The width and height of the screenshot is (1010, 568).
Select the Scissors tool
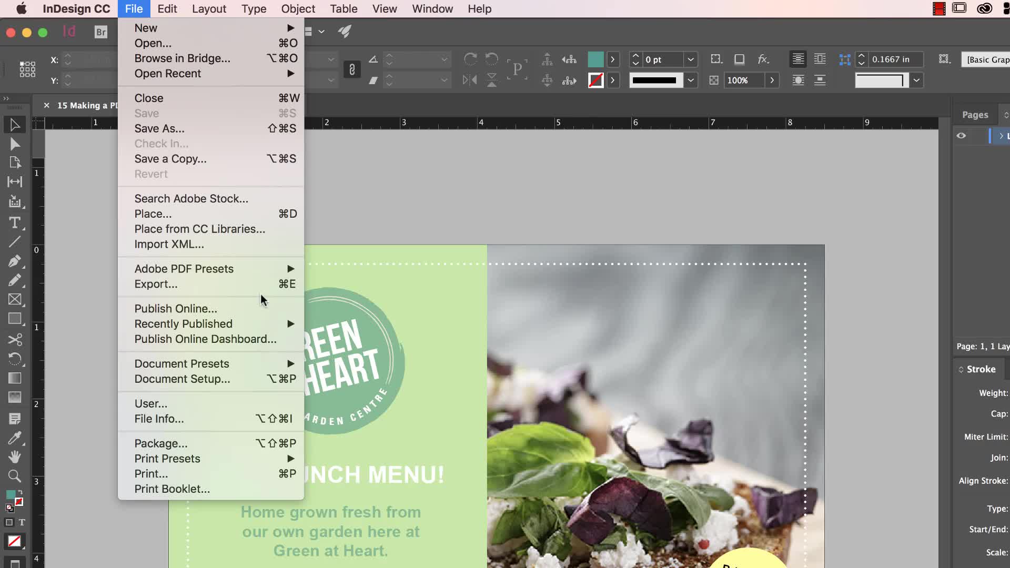tap(15, 340)
